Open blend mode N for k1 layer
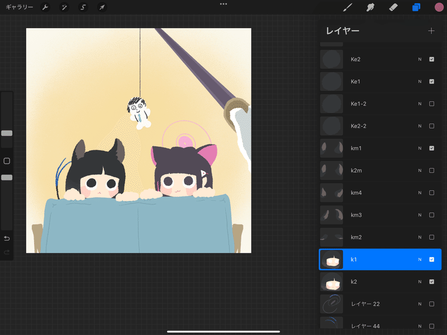This screenshot has width=447, height=335. [x=420, y=259]
